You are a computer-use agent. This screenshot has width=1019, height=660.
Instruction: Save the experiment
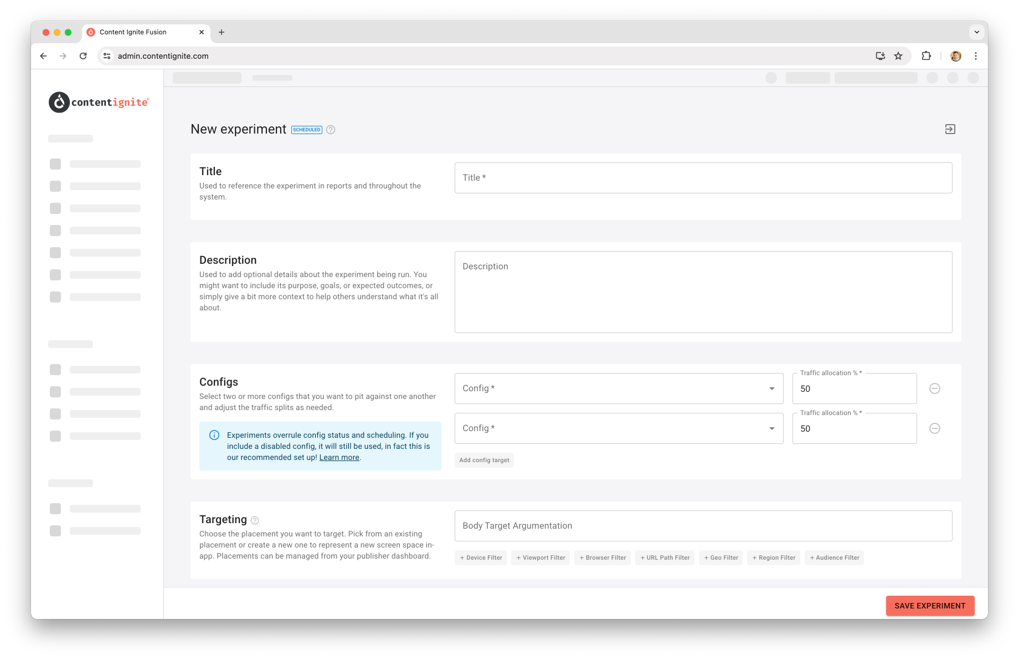click(x=930, y=606)
